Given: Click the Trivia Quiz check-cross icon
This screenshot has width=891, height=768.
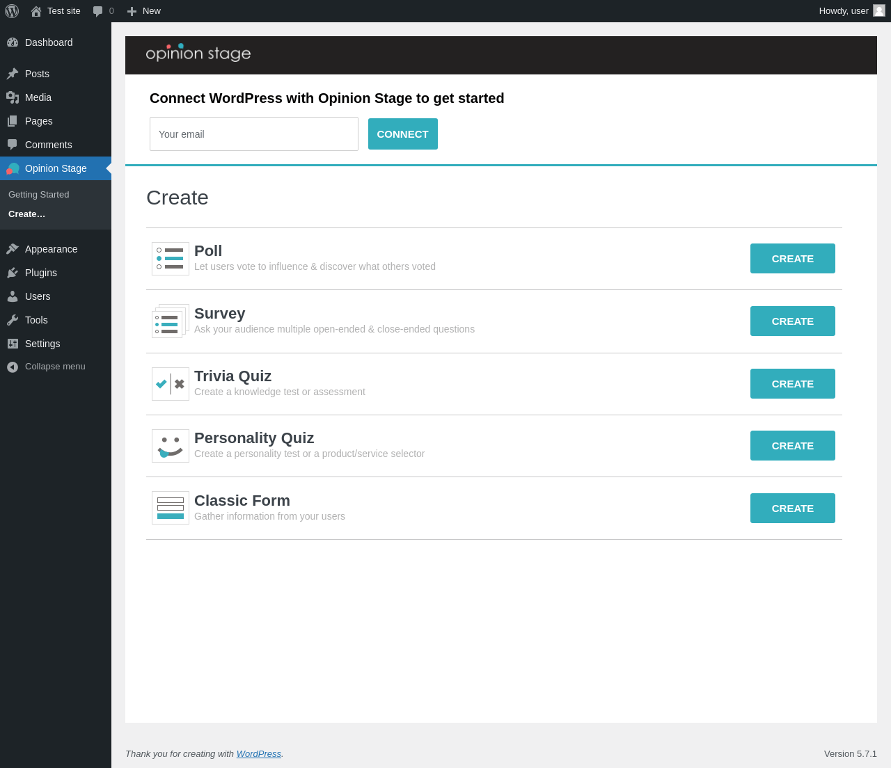Looking at the screenshot, I should point(171,384).
